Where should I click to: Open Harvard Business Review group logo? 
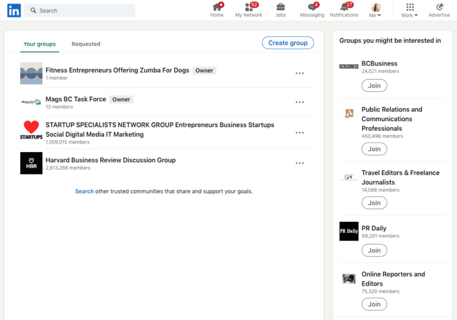32,163
